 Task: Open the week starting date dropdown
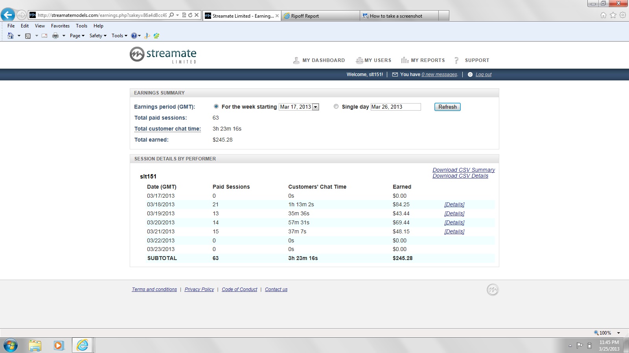(x=315, y=107)
